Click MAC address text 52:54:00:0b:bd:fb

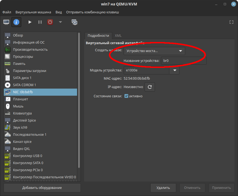[137, 79]
